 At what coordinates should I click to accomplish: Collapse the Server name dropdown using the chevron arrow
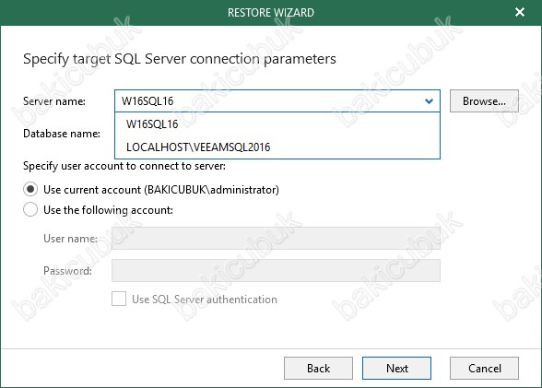click(429, 101)
